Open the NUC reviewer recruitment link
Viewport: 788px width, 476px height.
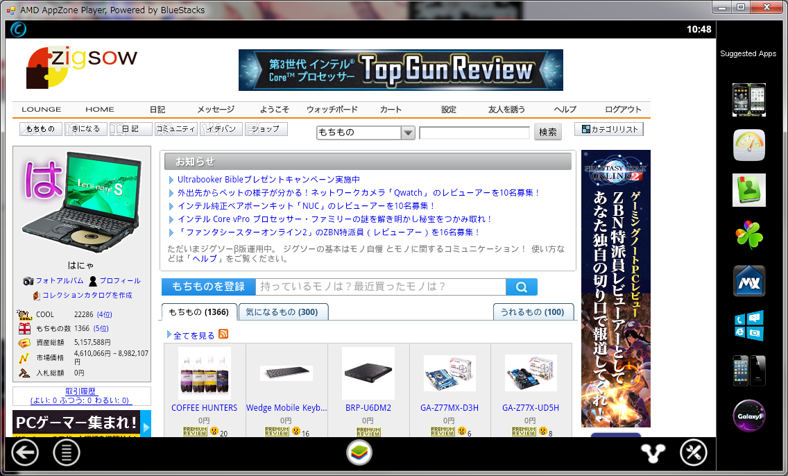tap(307, 205)
